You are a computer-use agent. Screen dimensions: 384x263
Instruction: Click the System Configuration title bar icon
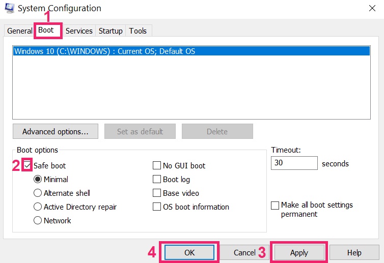pos(10,8)
